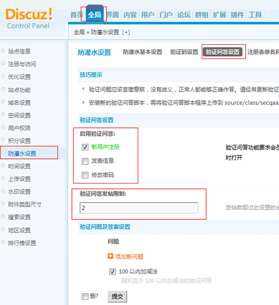Open 水印设置 in the left sidebar

(x=19, y=191)
